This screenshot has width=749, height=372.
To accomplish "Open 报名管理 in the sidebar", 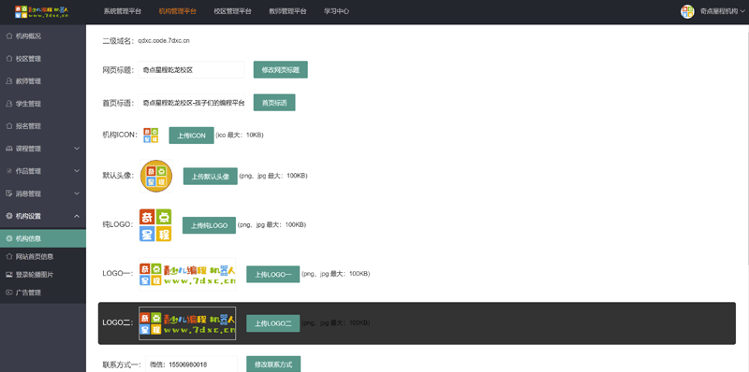I will pyautogui.click(x=43, y=126).
